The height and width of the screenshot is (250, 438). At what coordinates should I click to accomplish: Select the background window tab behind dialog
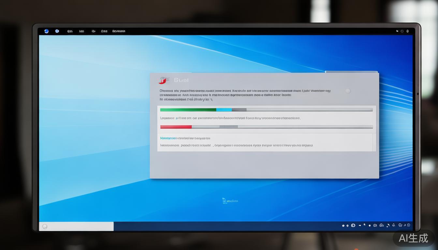(351, 72)
